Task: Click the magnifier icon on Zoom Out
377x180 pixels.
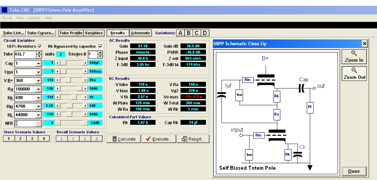Action: coord(354,70)
